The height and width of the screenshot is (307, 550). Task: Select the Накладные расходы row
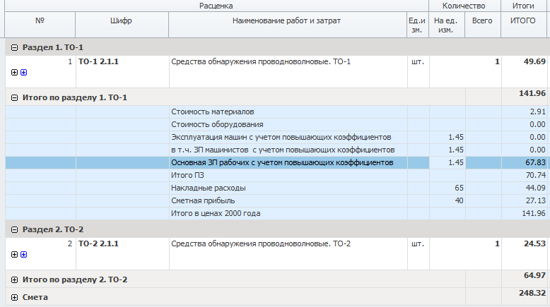(276, 188)
